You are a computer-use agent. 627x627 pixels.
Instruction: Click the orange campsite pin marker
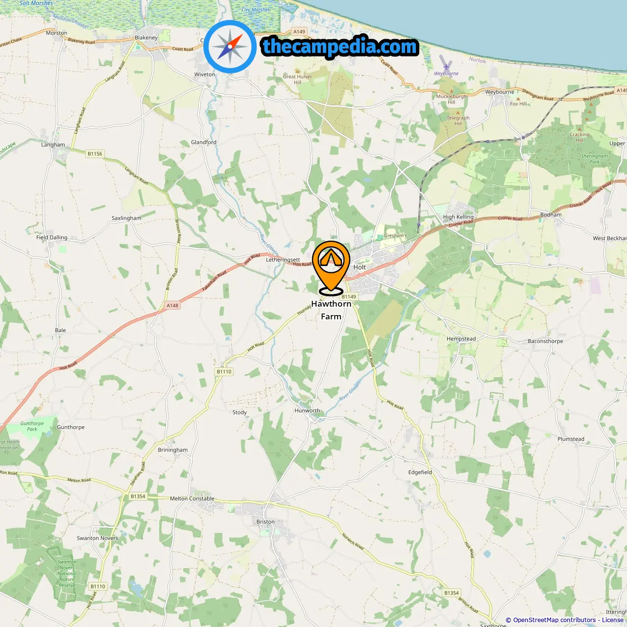coord(331,268)
